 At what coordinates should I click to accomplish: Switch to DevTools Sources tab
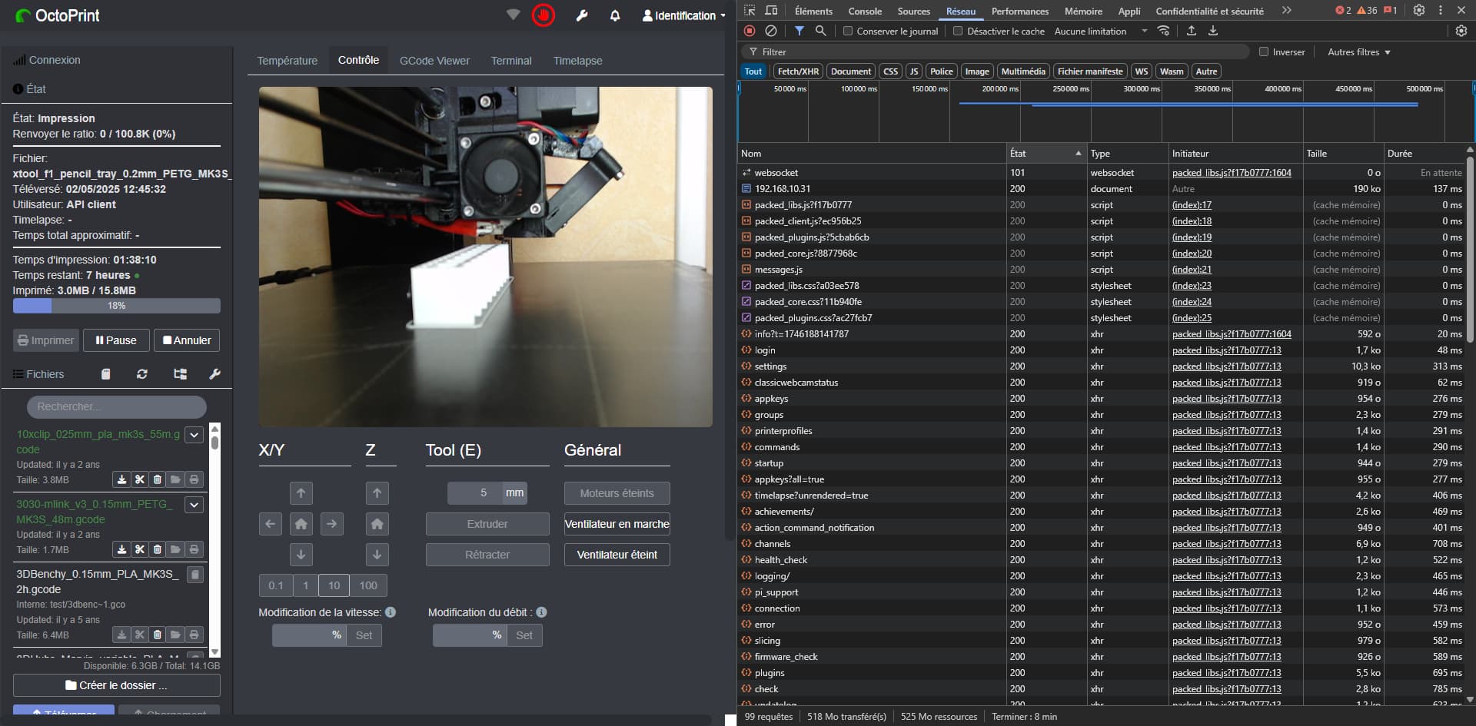[x=913, y=11]
